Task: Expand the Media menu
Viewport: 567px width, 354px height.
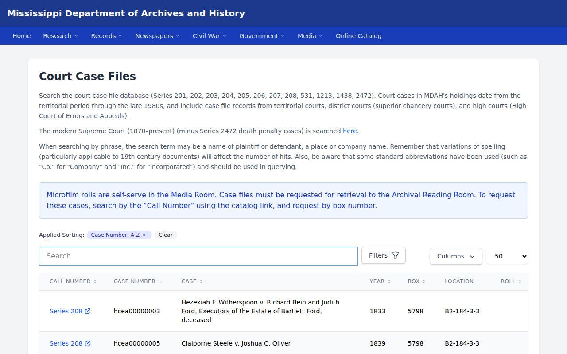Action: (310, 36)
